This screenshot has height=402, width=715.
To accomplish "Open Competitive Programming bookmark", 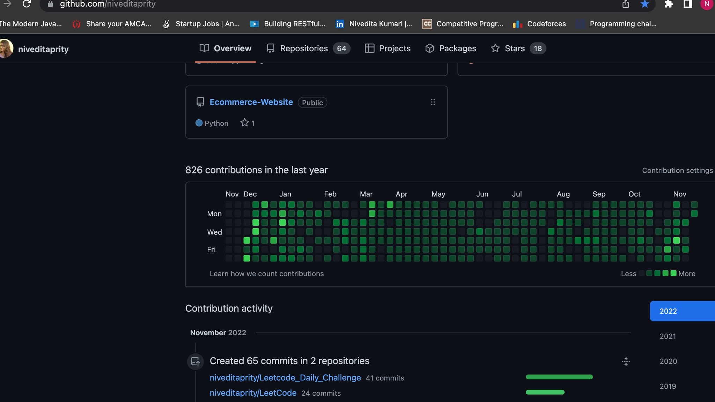I will (x=463, y=24).
